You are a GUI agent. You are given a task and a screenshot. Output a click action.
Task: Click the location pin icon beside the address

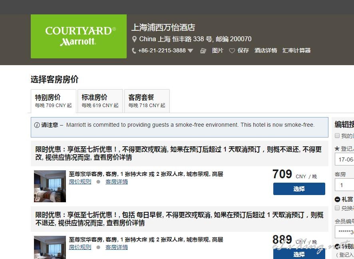(x=134, y=39)
